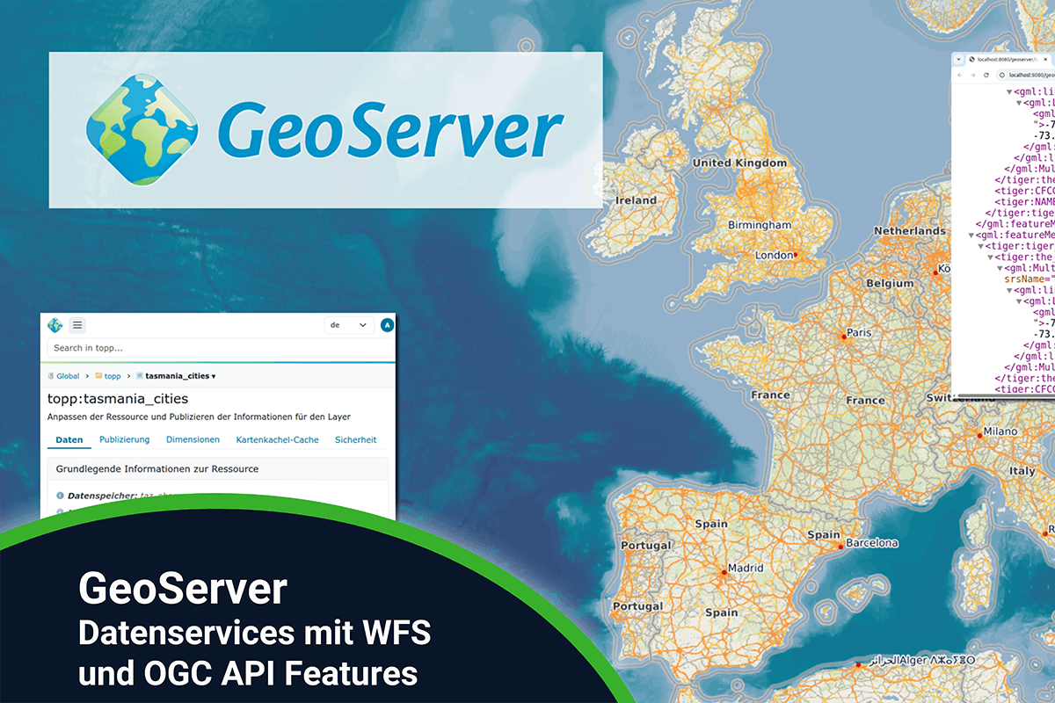Collapse the opening <tiger:the XML node
The width and height of the screenshot is (1055, 703).
pyautogui.click(x=990, y=257)
